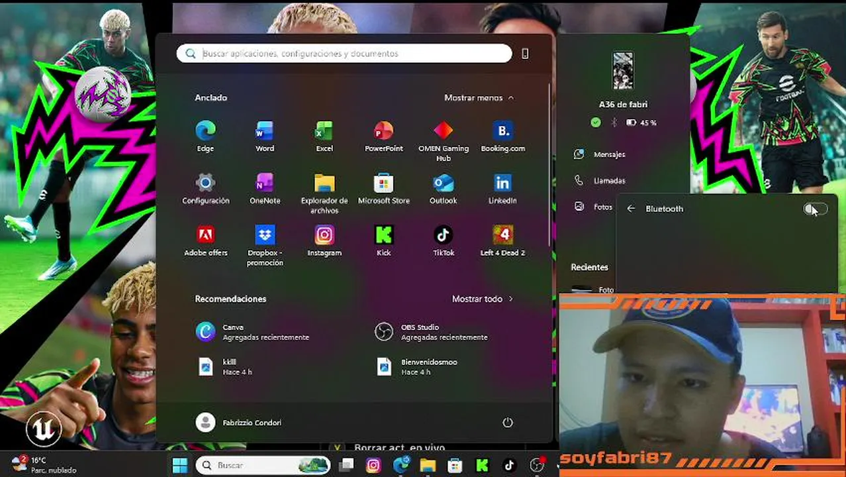Open Kick app in Start menu

[384, 241]
